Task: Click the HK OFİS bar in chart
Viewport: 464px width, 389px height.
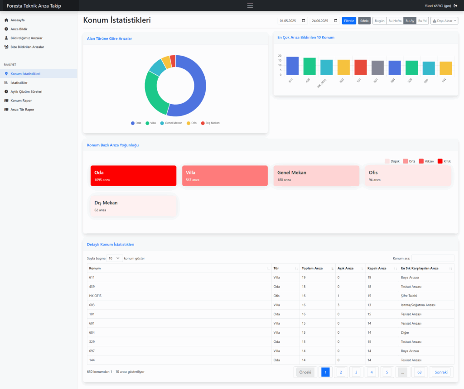Action: coord(326,67)
